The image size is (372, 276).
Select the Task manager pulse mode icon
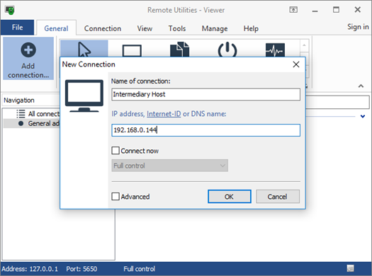[275, 50]
